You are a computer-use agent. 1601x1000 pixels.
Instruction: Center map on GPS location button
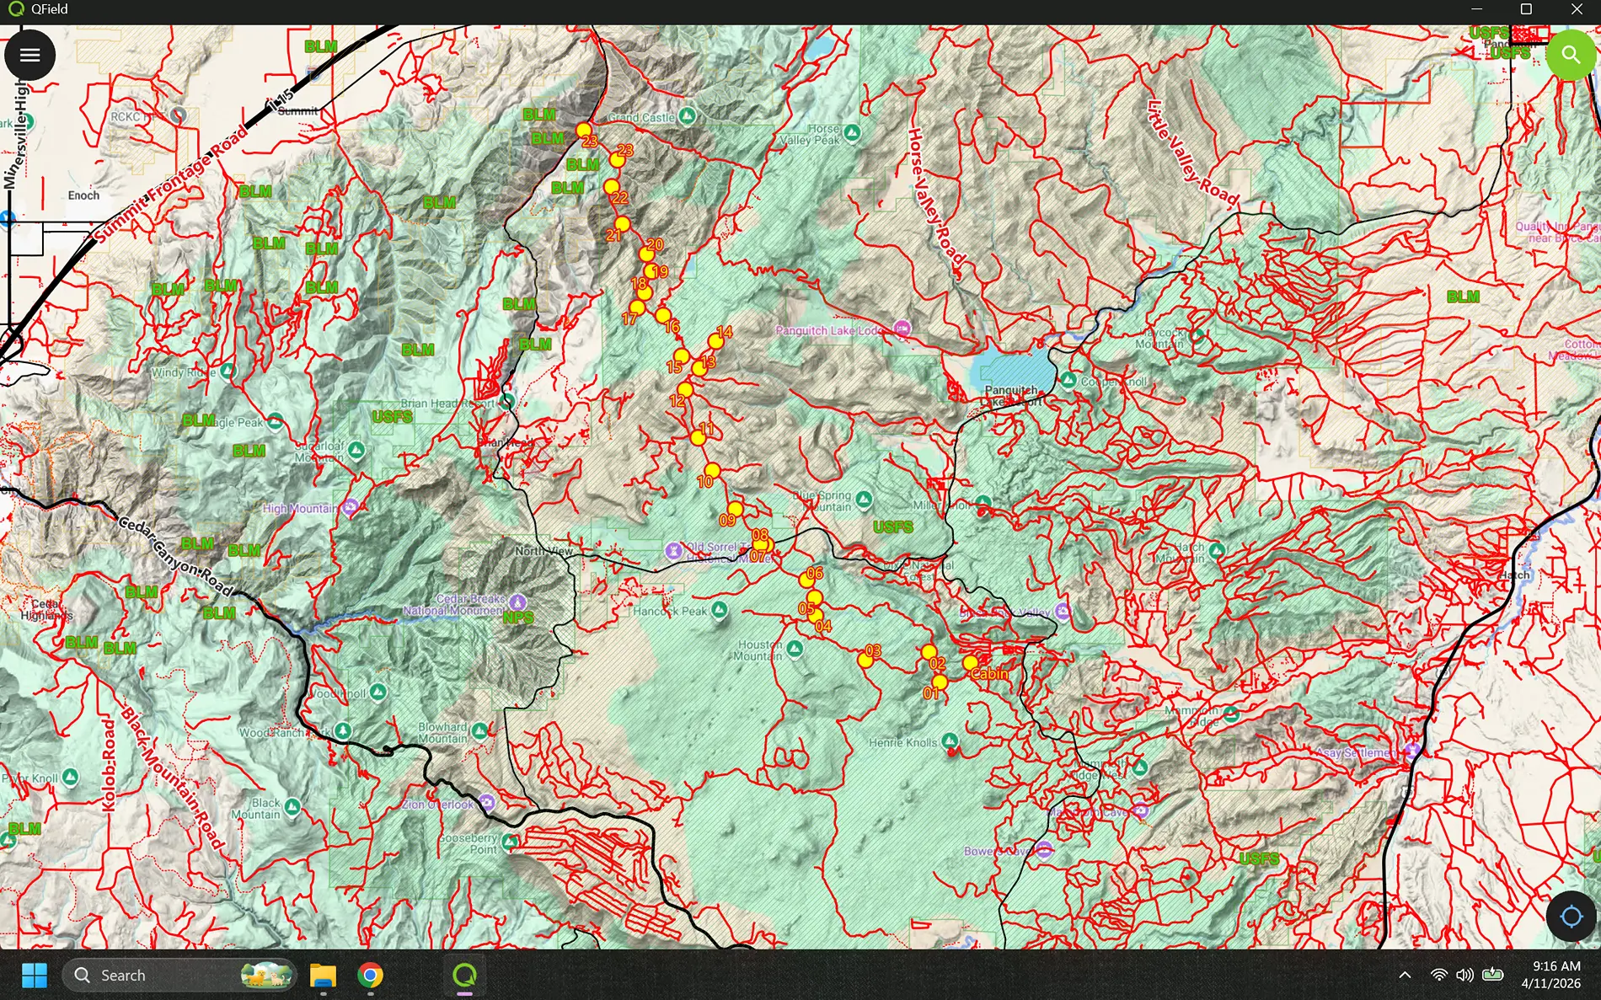[1571, 916]
